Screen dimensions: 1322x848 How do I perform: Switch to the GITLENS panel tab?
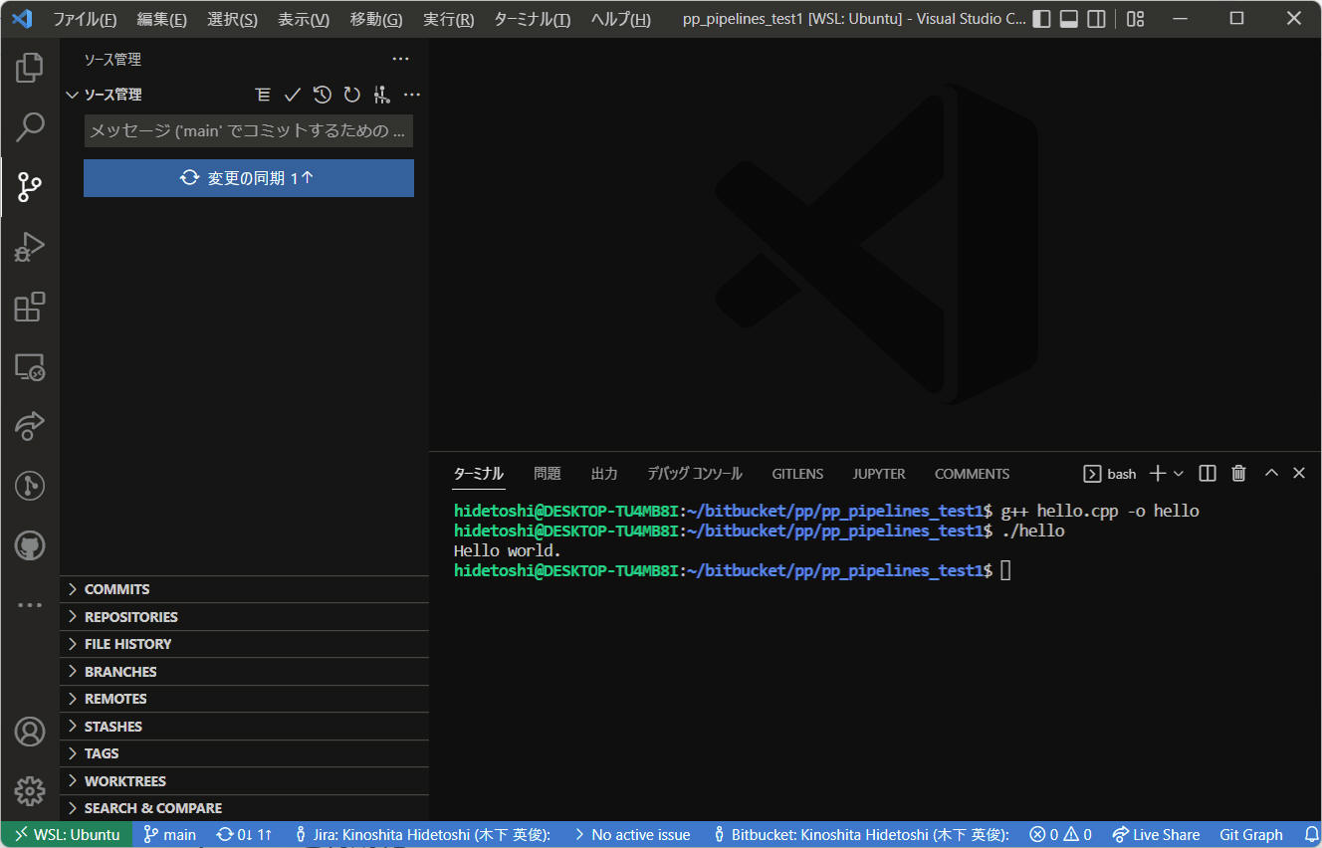(x=797, y=474)
